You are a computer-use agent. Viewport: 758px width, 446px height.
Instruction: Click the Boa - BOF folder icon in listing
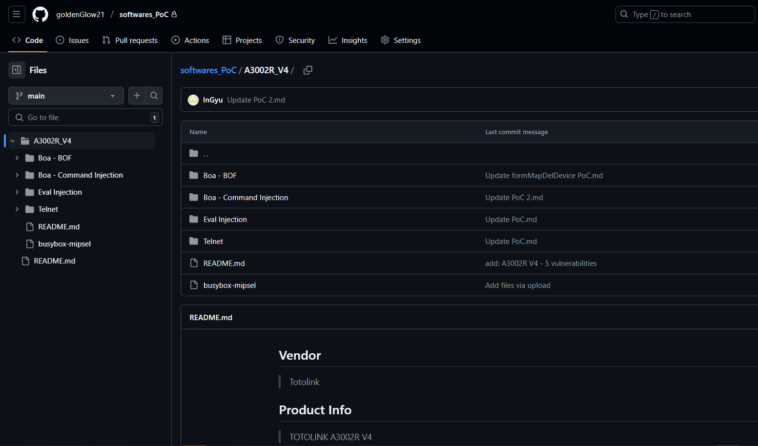coord(194,176)
